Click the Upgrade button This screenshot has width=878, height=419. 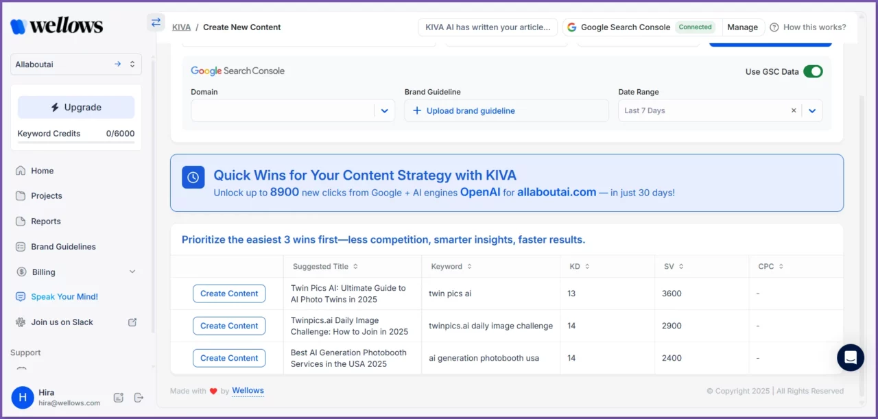point(76,108)
